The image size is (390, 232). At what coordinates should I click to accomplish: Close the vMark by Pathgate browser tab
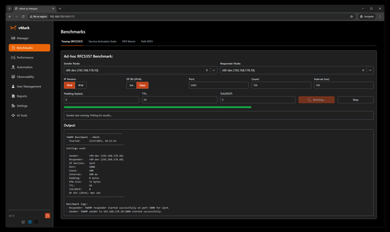pyautogui.click(x=53, y=8)
